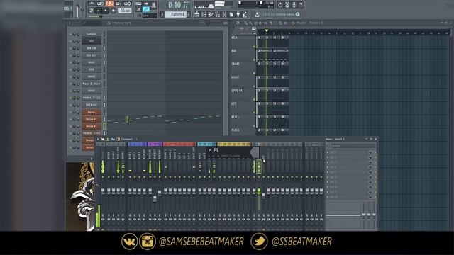Image resolution: width=454 pixels, height=255 pixels.
Task: Open the Pattern 4 pattern selector
Action: click(x=175, y=14)
